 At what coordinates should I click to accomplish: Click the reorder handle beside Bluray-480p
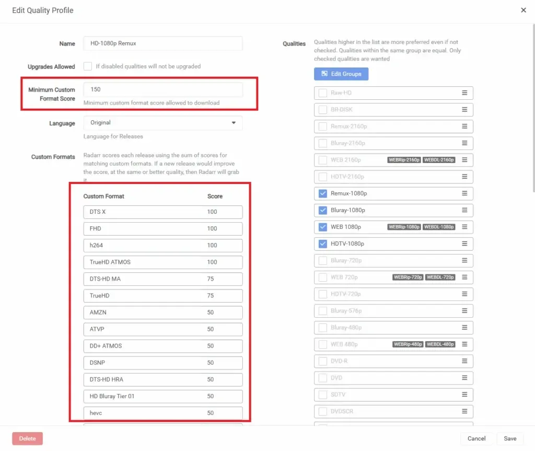pos(466,327)
